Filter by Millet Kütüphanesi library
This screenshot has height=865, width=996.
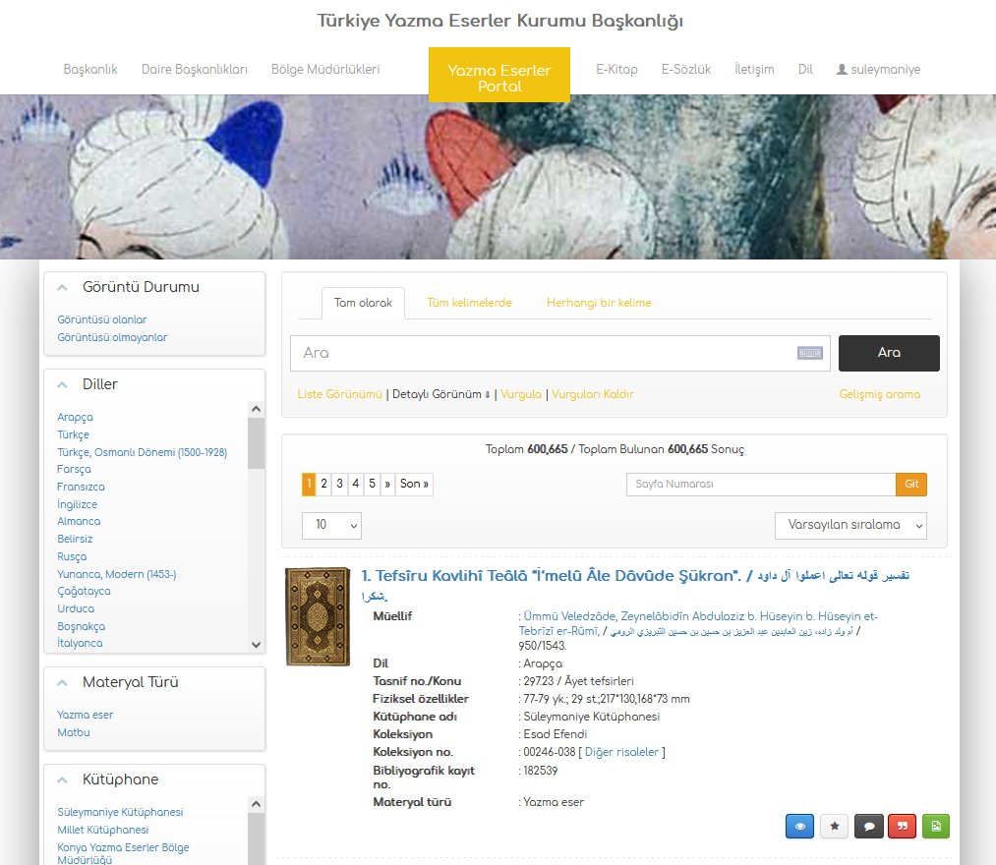tap(103, 830)
